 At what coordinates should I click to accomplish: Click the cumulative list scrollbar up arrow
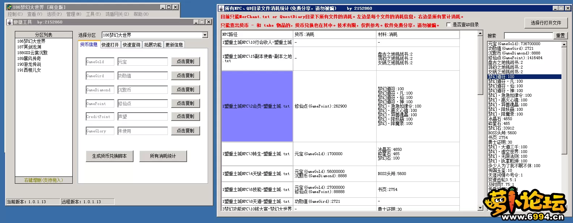(564, 44)
